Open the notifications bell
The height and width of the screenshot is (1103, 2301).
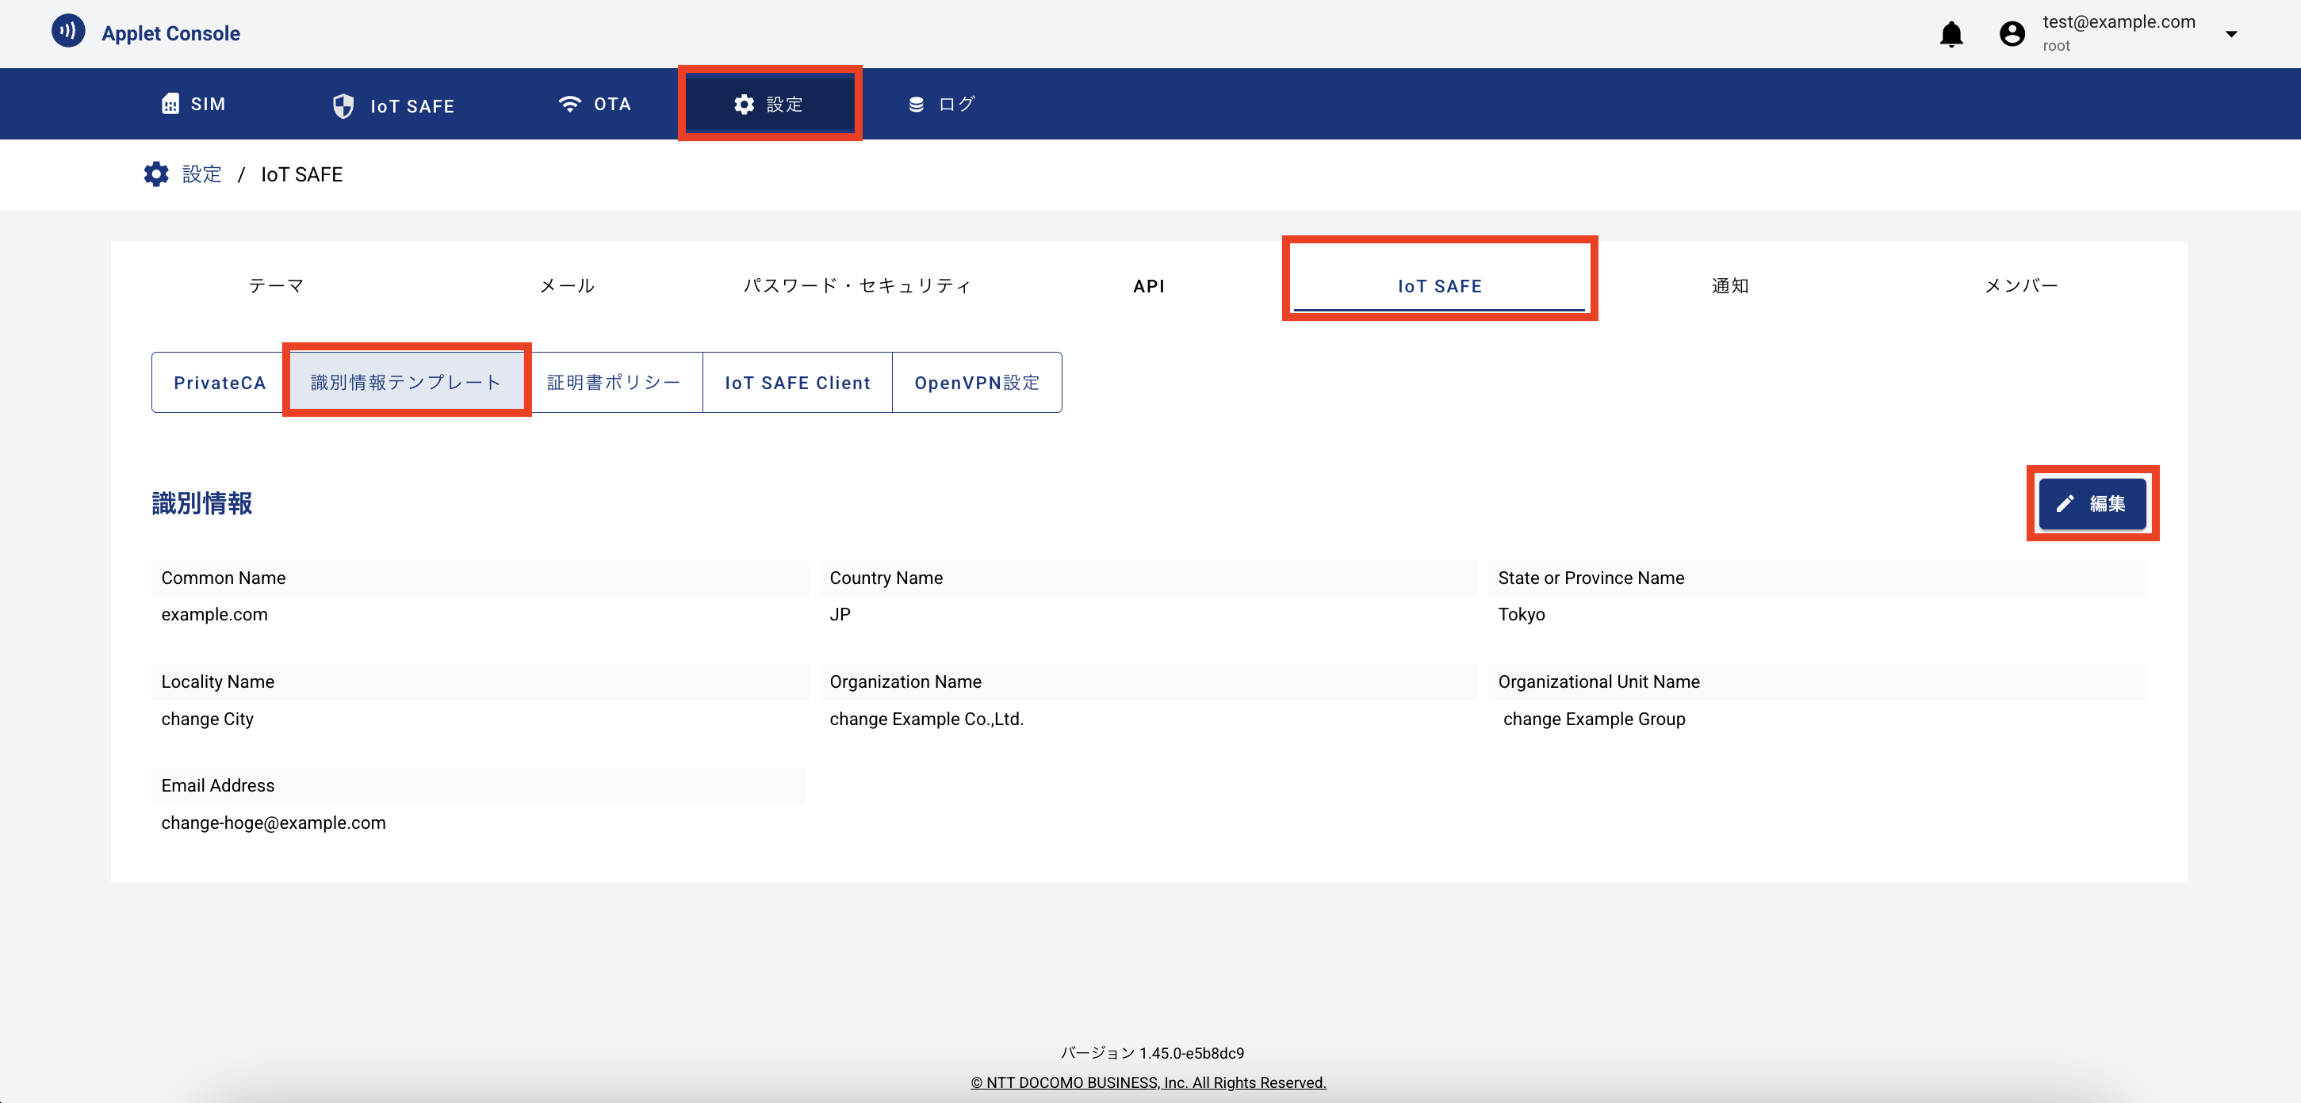click(x=1951, y=34)
